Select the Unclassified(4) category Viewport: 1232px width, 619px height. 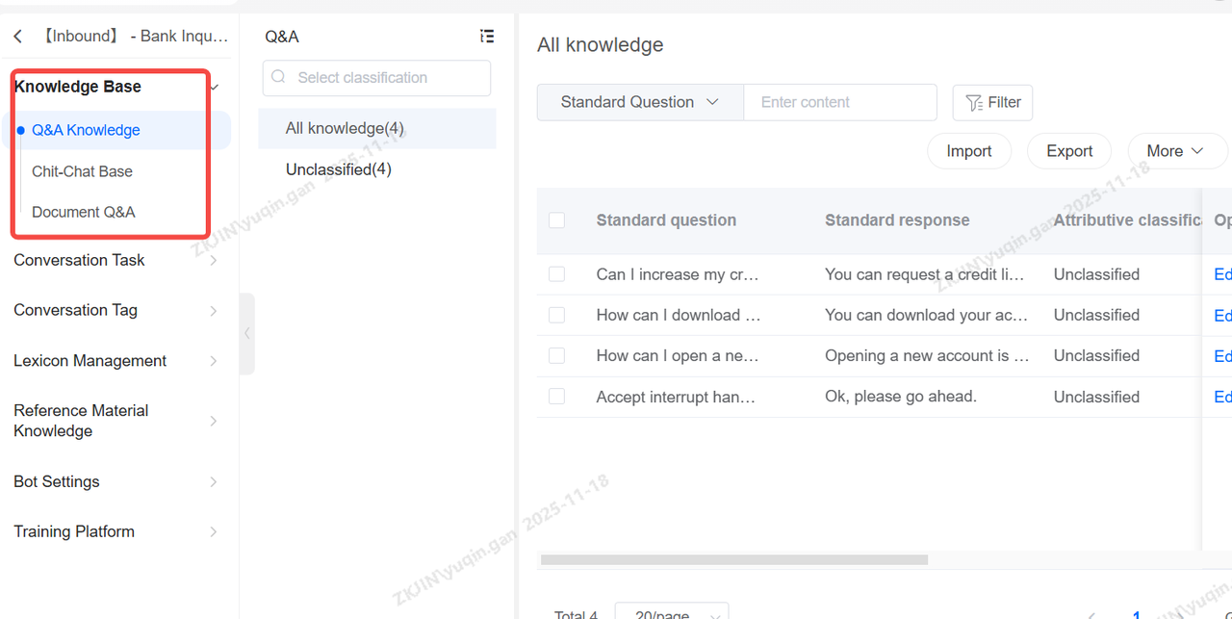pos(339,169)
